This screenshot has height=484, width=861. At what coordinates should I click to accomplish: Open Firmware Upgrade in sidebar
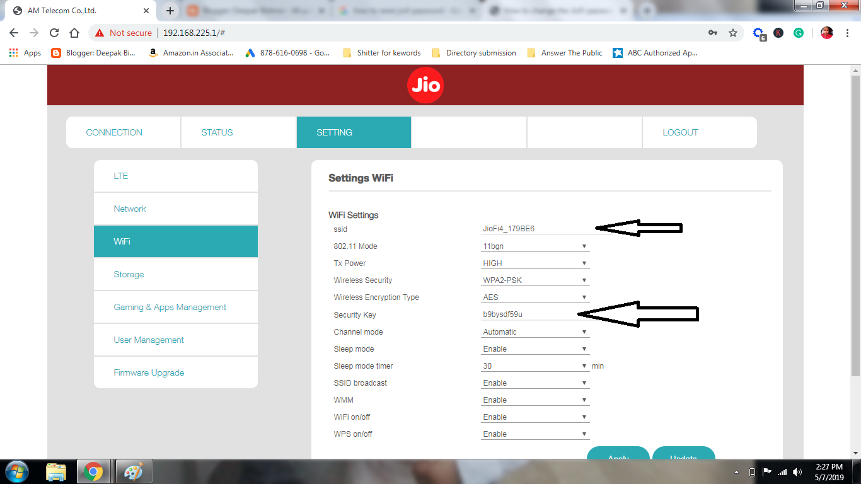coord(176,372)
